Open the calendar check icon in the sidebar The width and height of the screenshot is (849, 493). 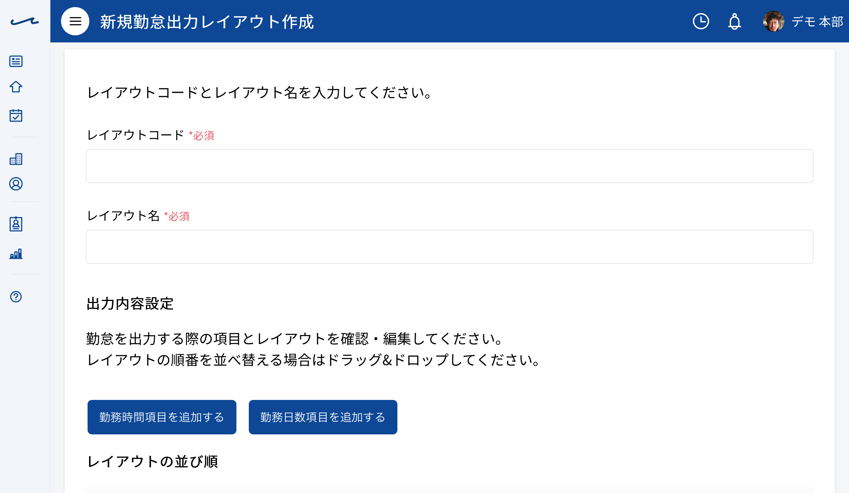tap(16, 115)
